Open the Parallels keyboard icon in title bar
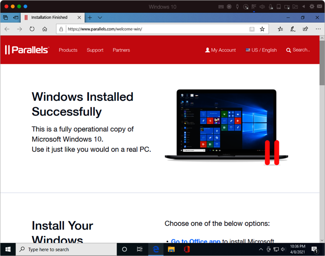Image resolution: width=325 pixels, height=256 pixels. pyautogui.click(x=221, y=7)
